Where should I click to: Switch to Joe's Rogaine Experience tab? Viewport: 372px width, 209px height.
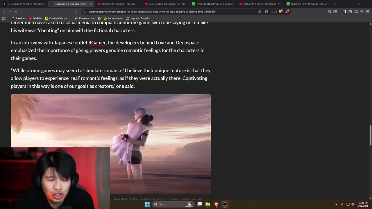165,4
